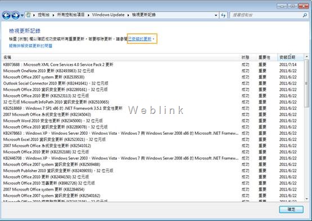
Task: Open the troubleshoot update installation link
Action: coord(30,46)
